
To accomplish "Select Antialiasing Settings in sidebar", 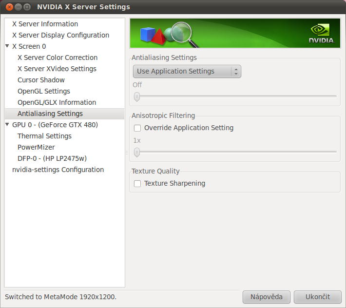I will pos(64,114).
